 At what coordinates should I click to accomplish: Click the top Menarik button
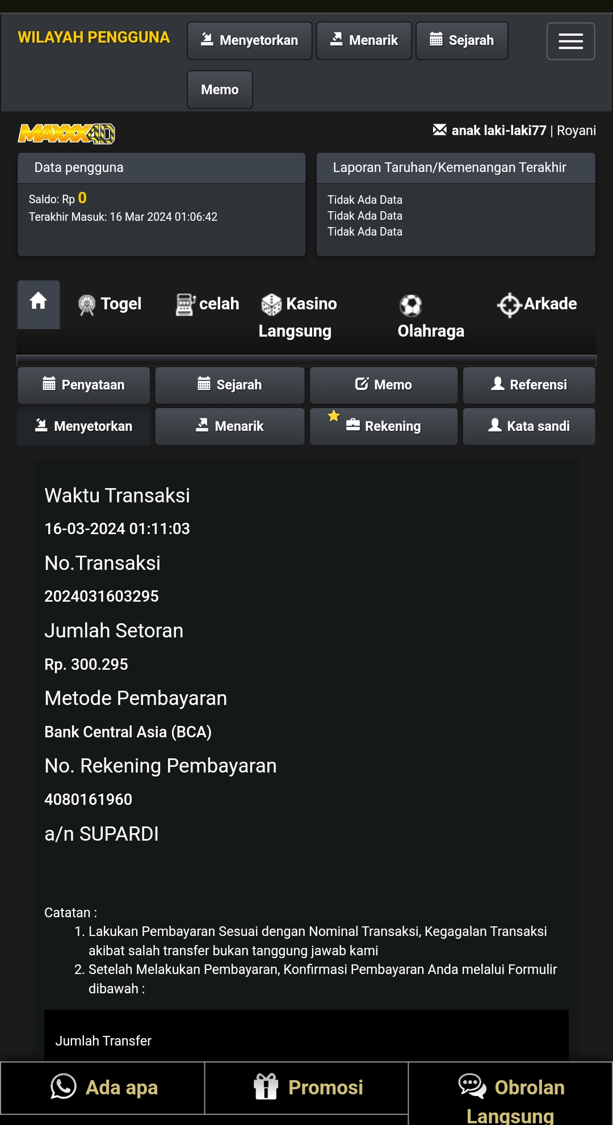pyautogui.click(x=364, y=41)
